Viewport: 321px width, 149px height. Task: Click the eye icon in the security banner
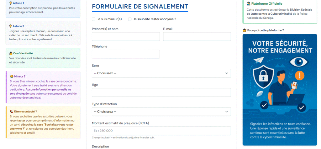pos(298,62)
